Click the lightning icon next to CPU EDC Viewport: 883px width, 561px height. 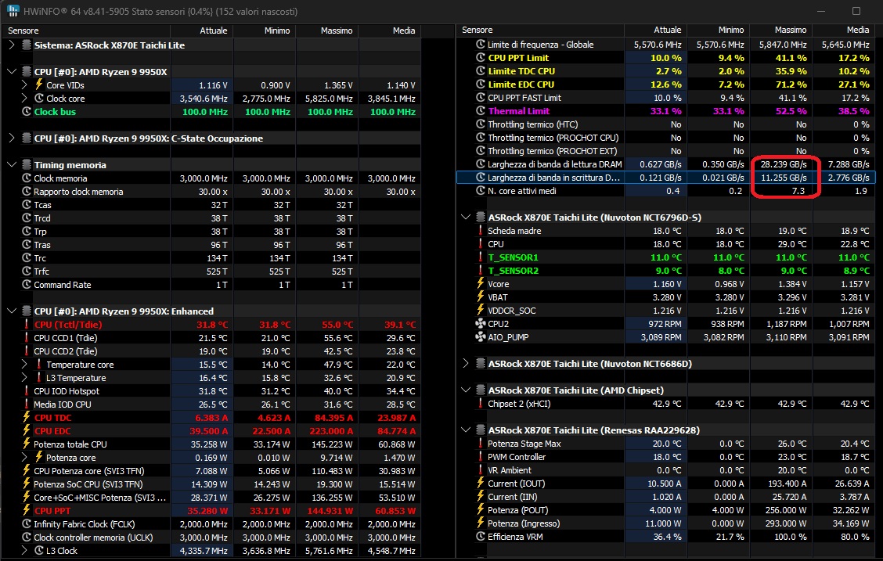pos(27,431)
